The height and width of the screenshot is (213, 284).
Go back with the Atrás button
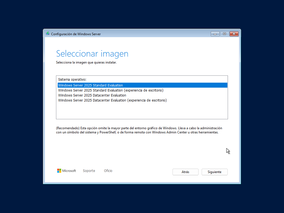186,172
